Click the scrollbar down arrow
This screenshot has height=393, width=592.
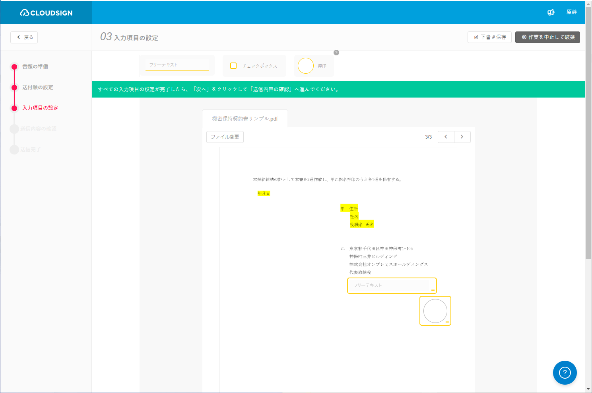click(x=588, y=389)
